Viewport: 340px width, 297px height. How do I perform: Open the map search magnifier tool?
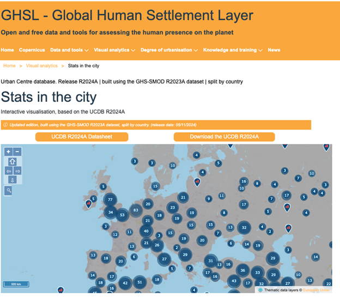(9, 191)
